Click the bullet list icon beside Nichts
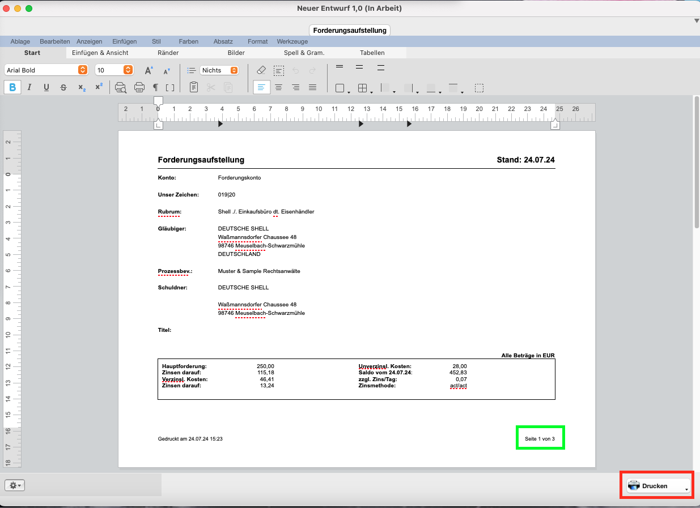The width and height of the screenshot is (700, 508). coord(192,70)
